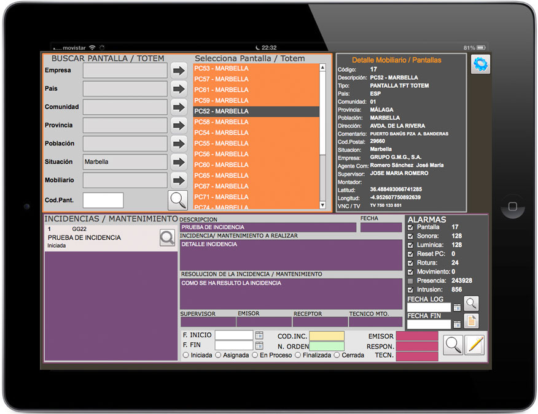
Task: Click the magnifier search button under Cod.Pant.
Action: (178, 200)
